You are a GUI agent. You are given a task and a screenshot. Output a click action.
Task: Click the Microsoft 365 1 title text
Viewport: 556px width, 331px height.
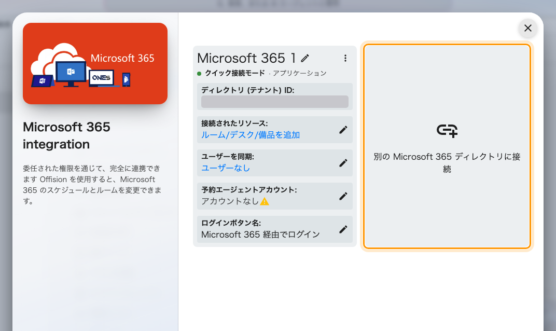246,58
